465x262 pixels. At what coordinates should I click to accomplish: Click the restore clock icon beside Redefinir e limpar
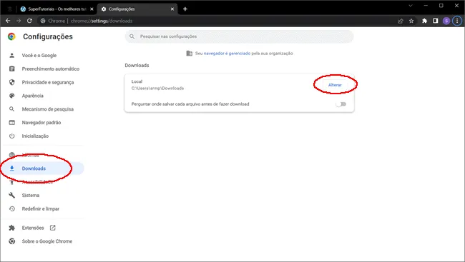point(12,208)
